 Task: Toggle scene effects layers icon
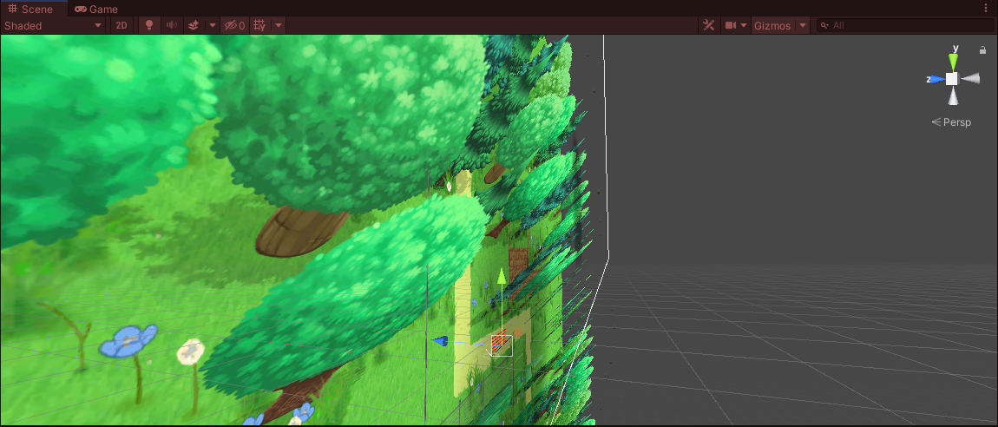[194, 25]
